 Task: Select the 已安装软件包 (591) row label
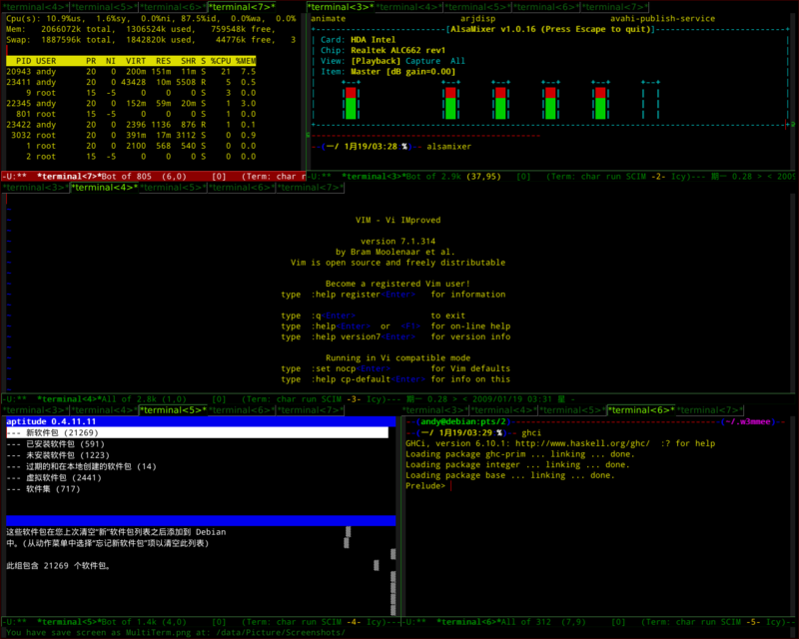(x=65, y=444)
